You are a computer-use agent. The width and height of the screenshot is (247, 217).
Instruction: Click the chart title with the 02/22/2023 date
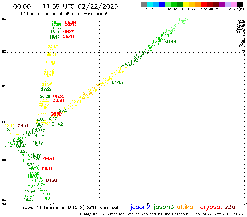coord(65,7)
